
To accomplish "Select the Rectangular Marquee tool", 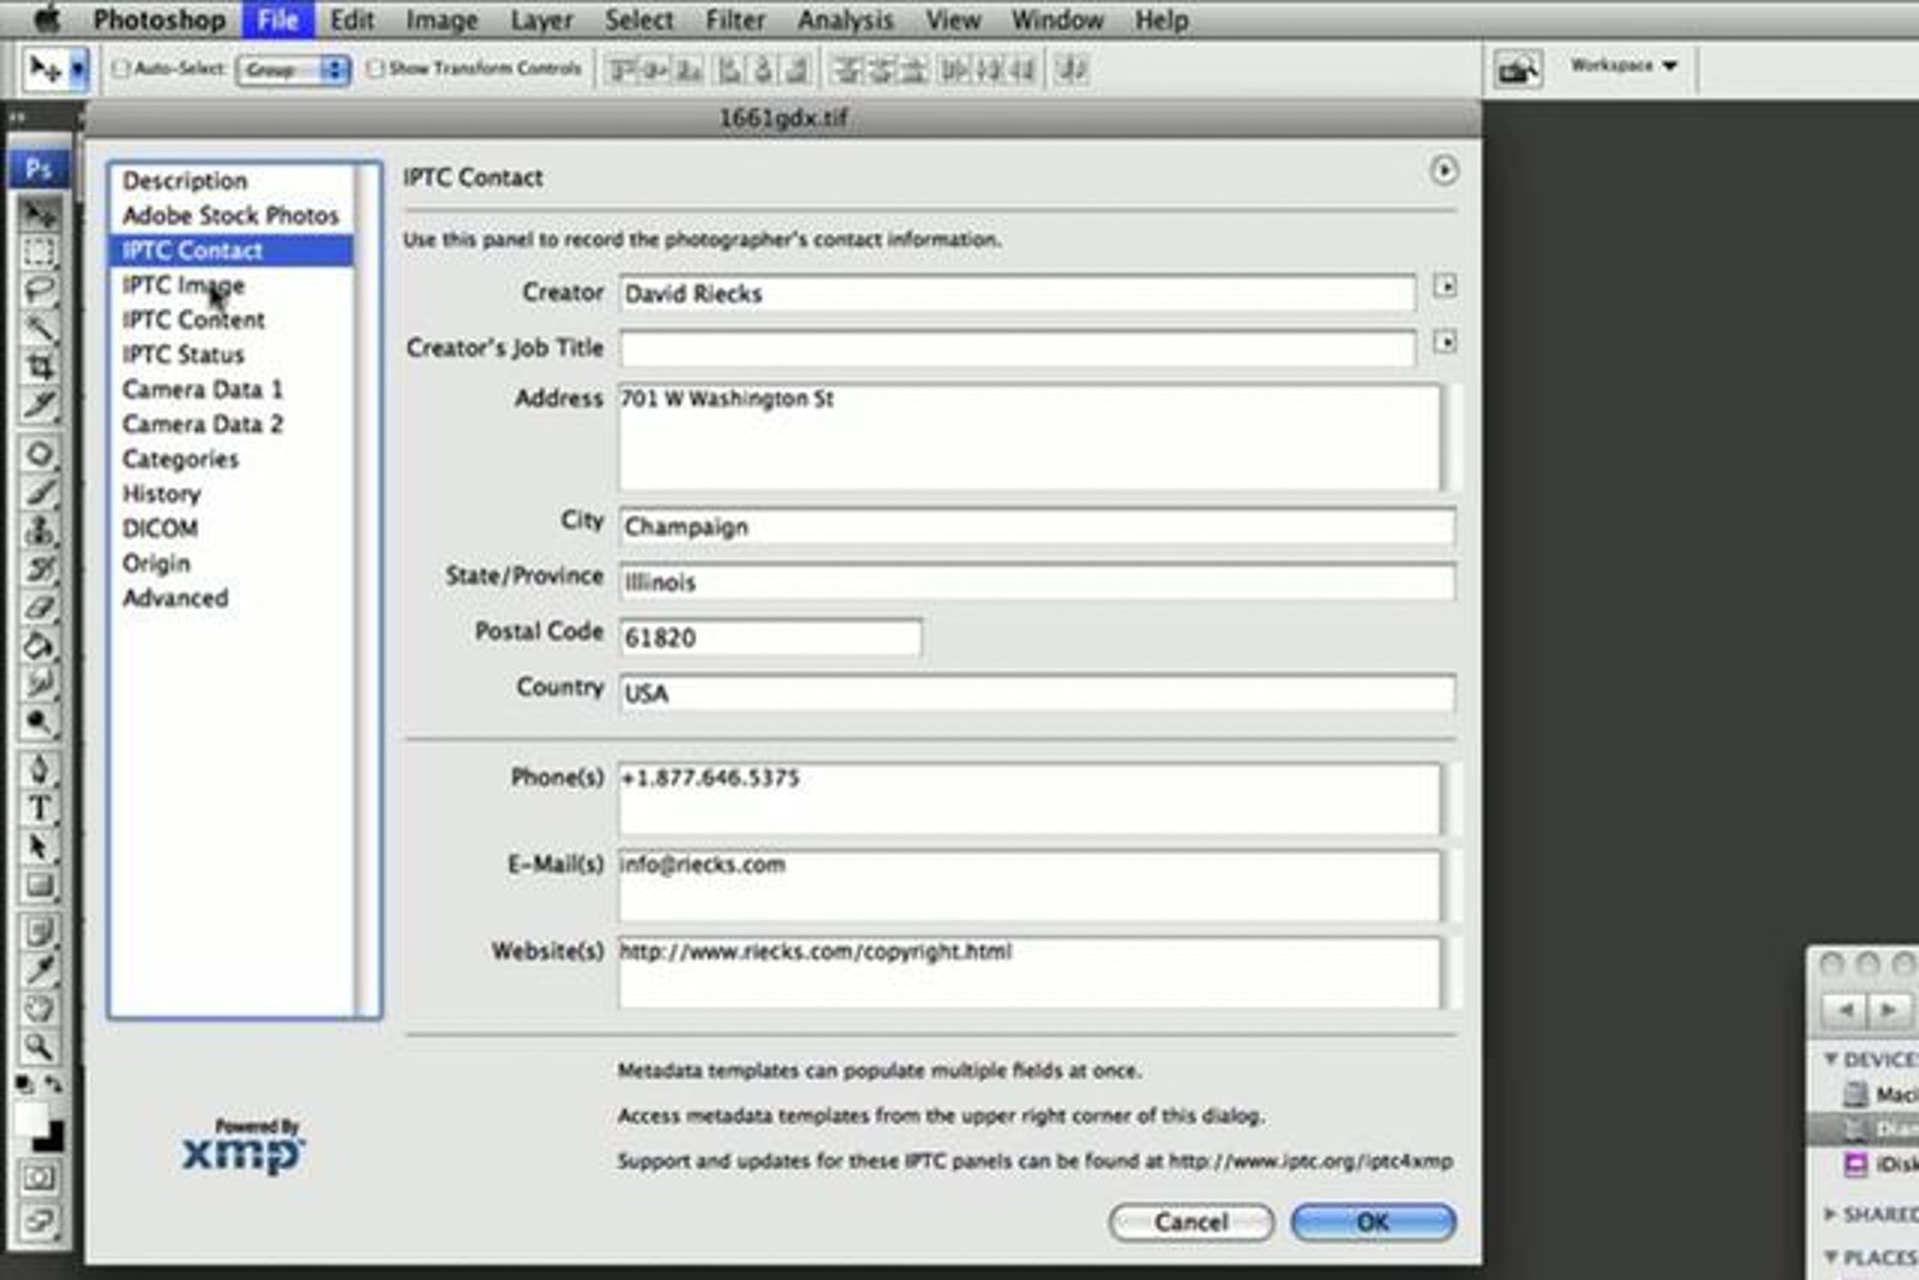I will 38,253.
